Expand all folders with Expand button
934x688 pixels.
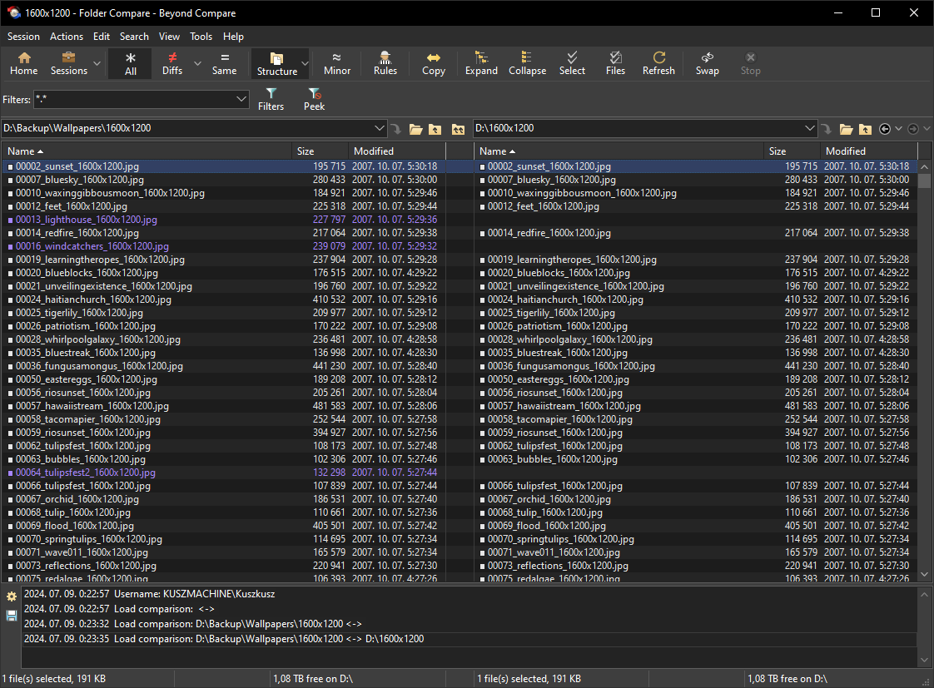(481, 64)
